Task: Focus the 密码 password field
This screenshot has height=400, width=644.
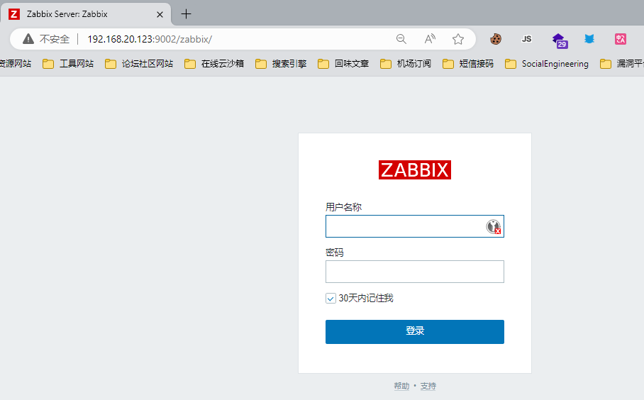Action: (x=415, y=272)
